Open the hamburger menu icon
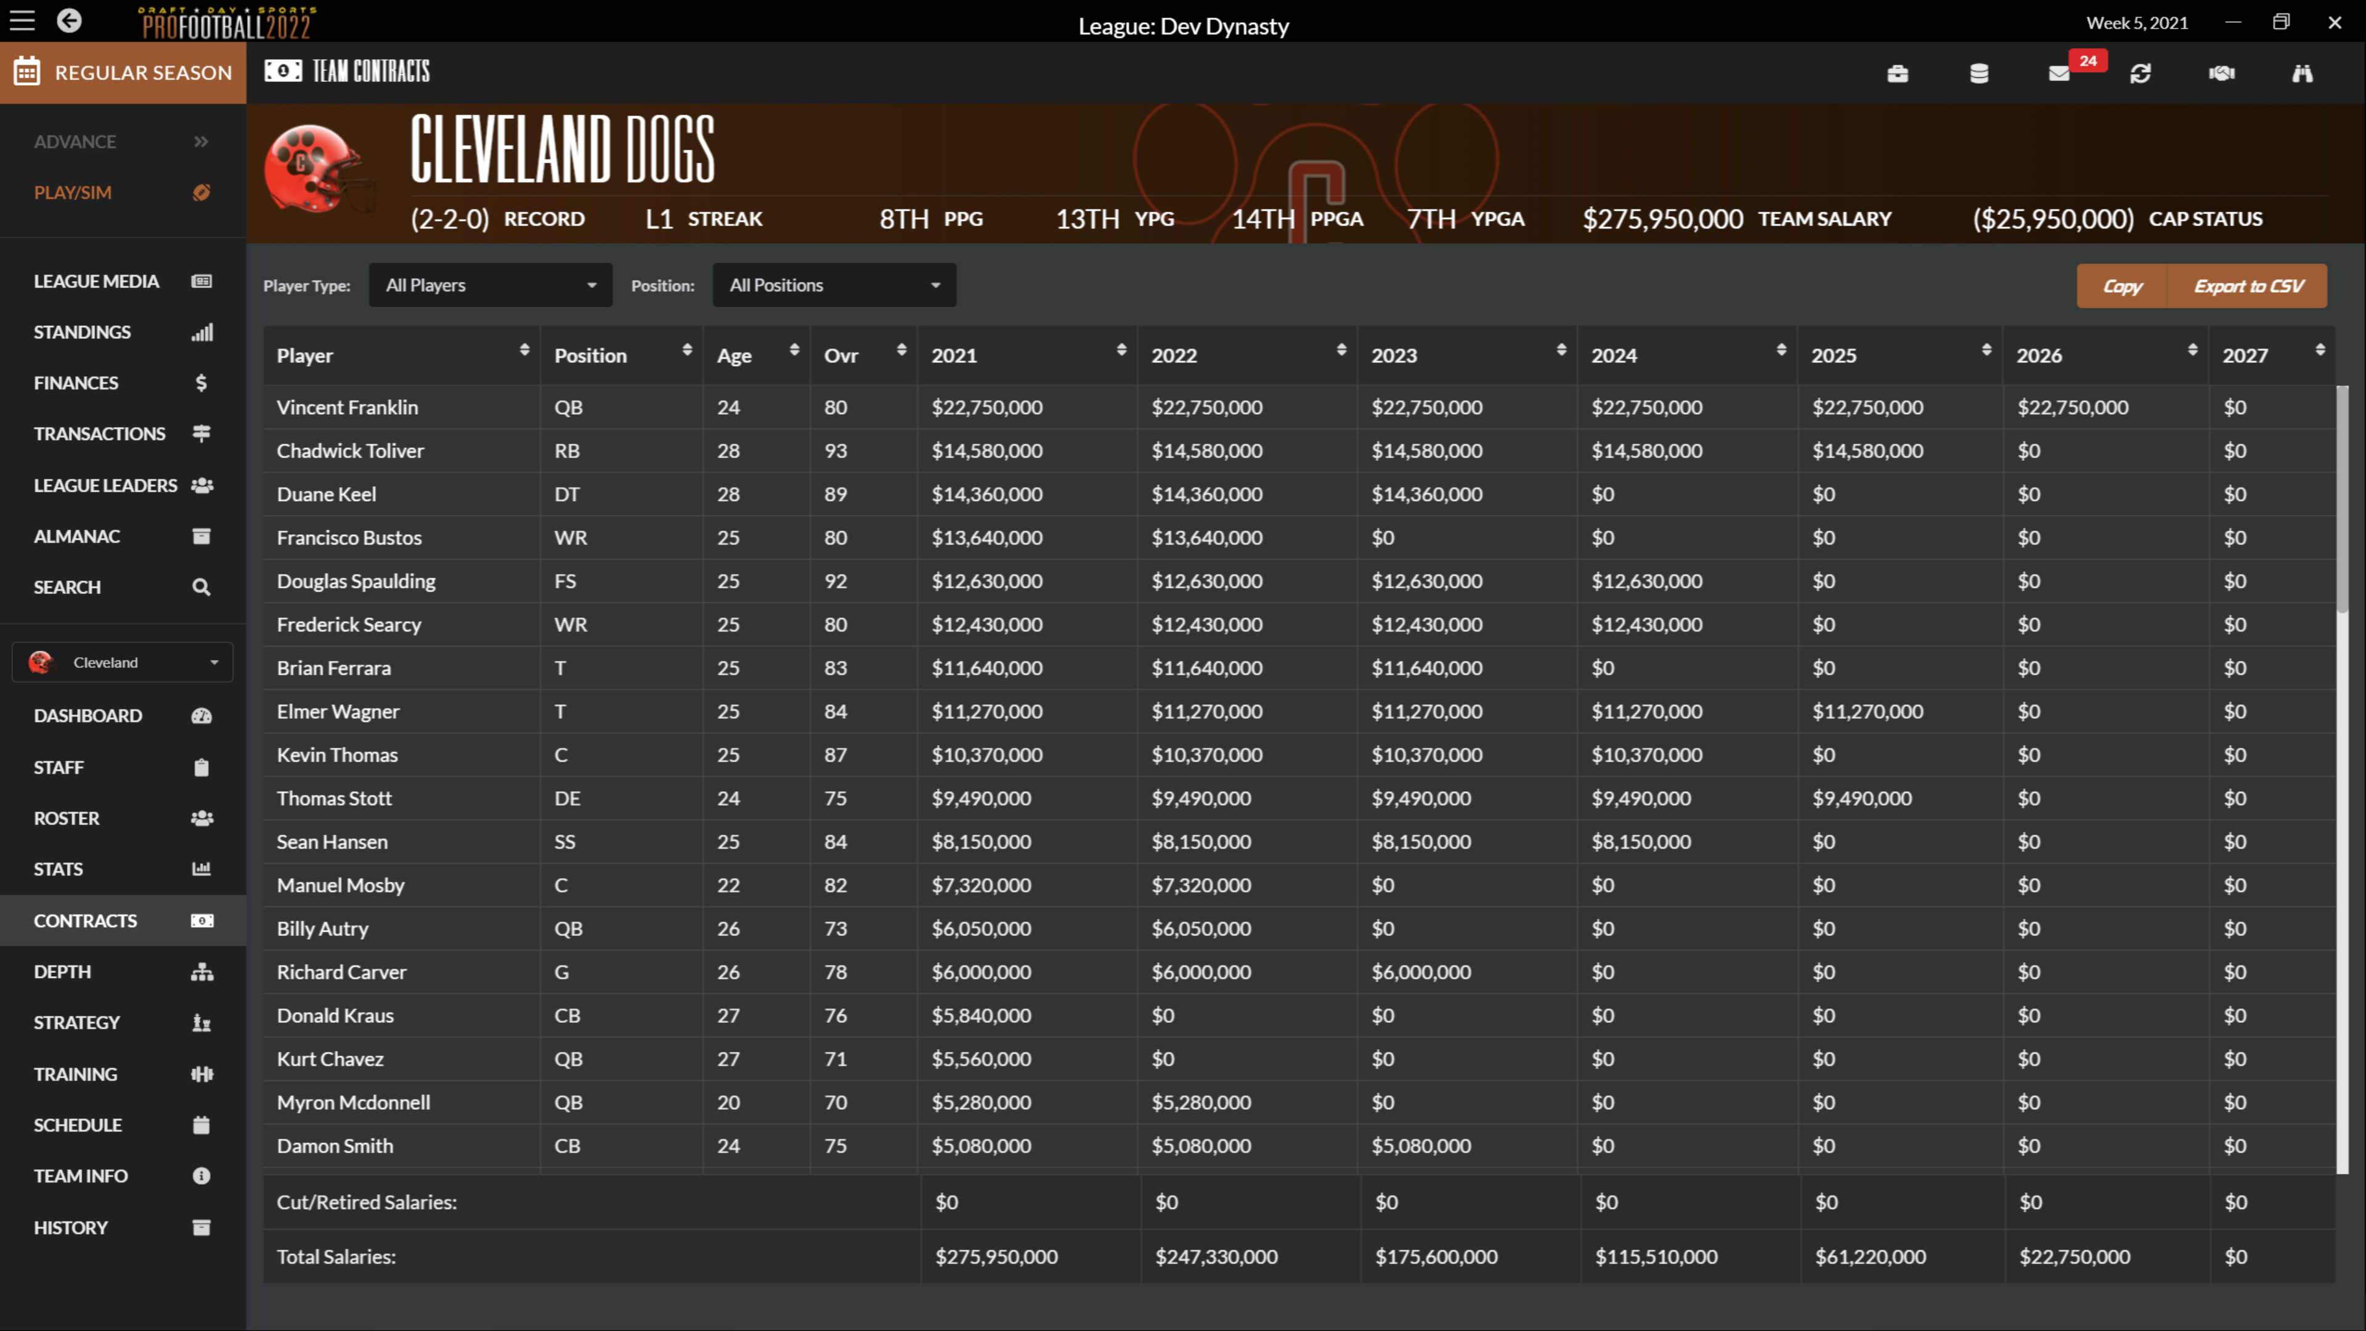The height and width of the screenshot is (1331, 2366). tap(22, 20)
